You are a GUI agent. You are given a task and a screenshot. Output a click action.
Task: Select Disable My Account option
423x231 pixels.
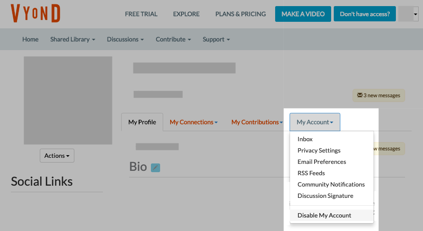click(x=324, y=215)
